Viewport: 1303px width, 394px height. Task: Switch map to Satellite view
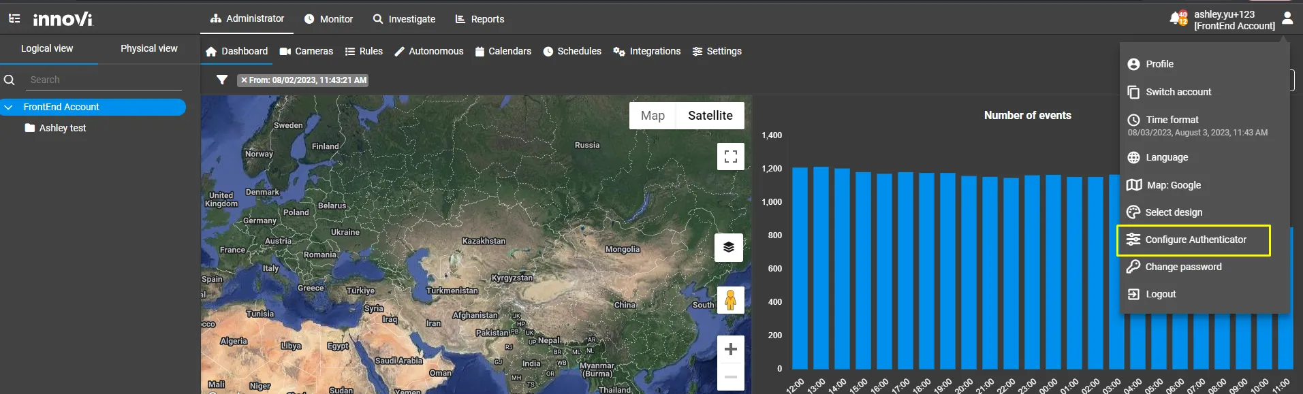(x=710, y=116)
